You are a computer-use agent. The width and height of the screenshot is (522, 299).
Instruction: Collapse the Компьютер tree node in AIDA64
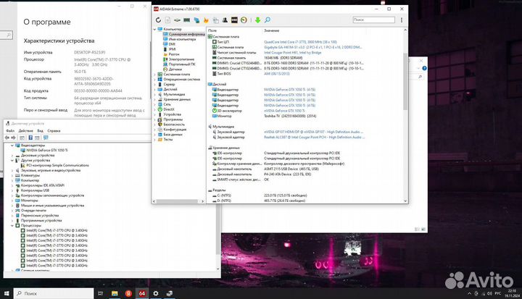click(x=156, y=29)
